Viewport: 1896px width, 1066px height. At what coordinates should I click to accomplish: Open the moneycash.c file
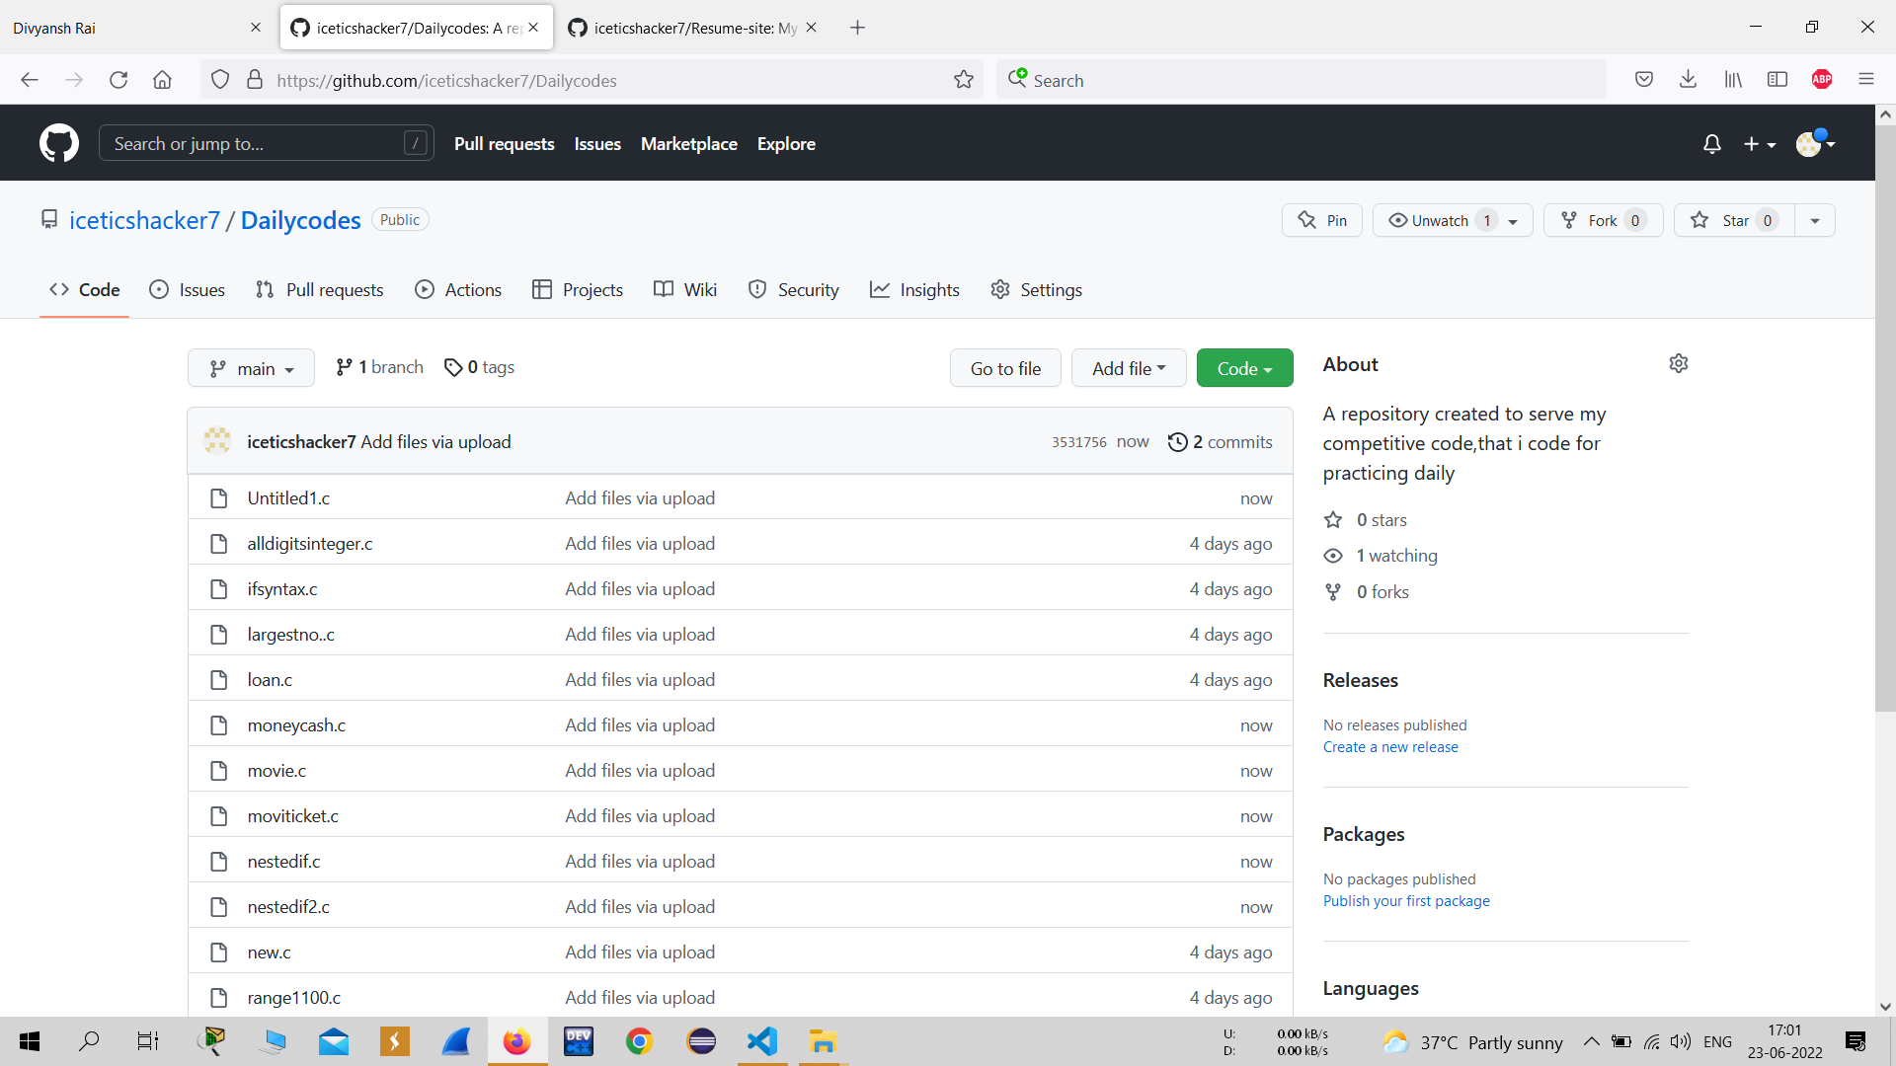(x=296, y=725)
